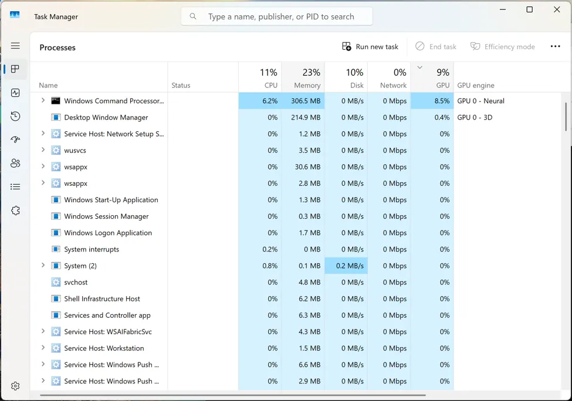Viewport: 572px width, 401px height.
Task: Open the three-dot more options menu
Action: pos(555,46)
